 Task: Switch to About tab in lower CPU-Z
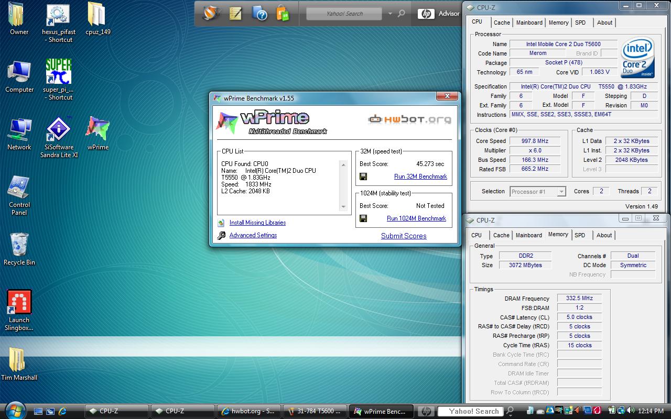coord(604,235)
